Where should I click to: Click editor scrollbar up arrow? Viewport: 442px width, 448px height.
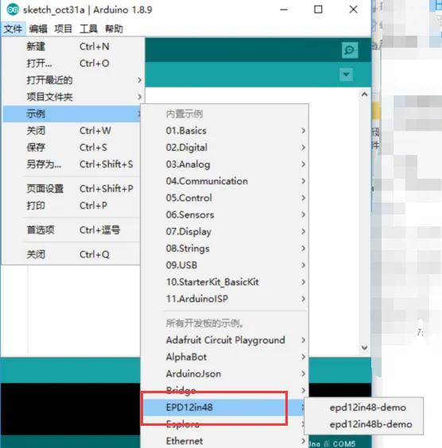click(365, 95)
